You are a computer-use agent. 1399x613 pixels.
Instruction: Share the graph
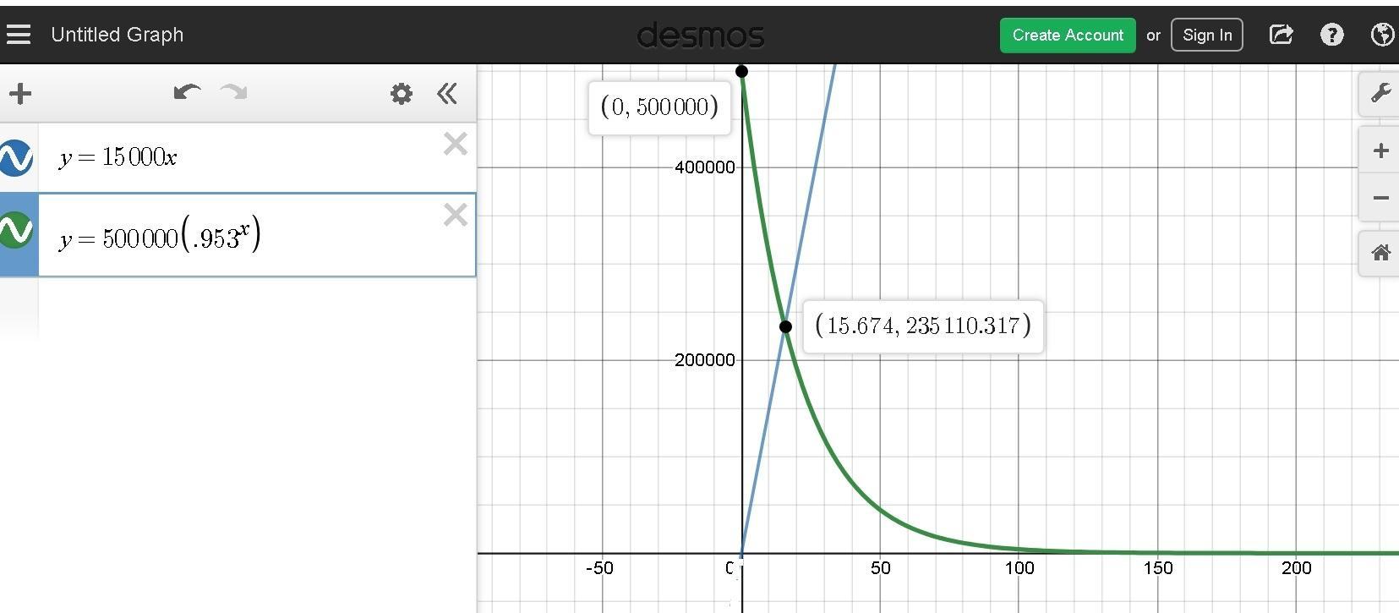1282,35
